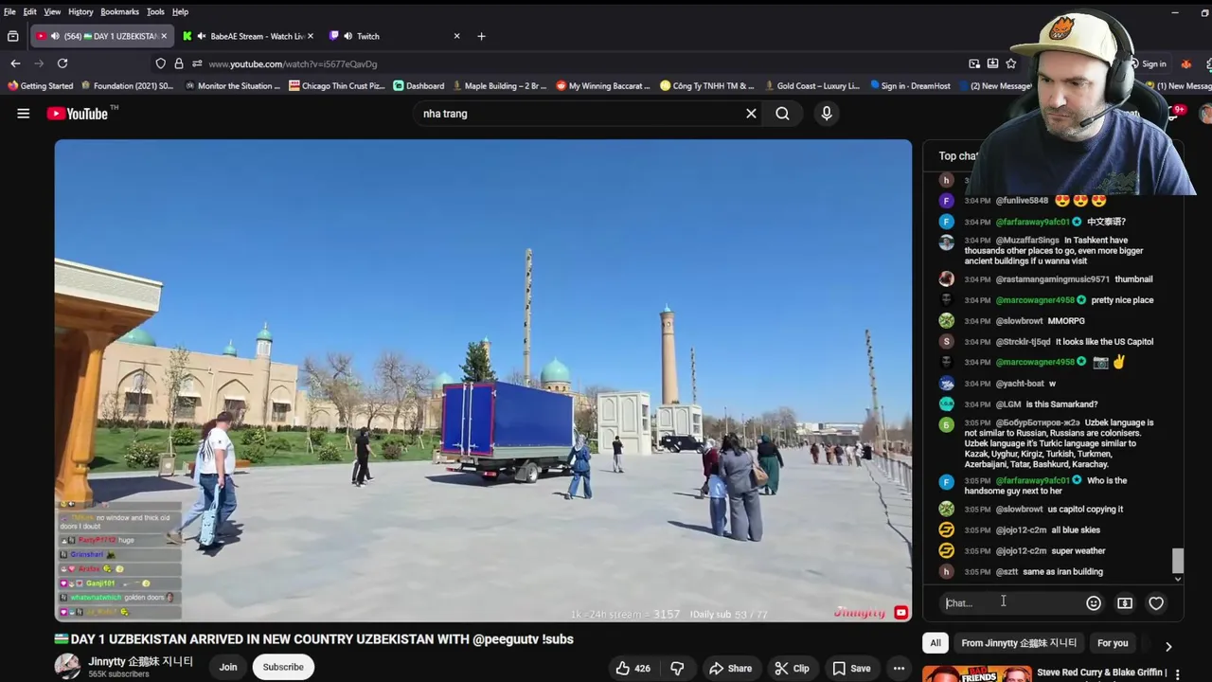Open the tab list view button
This screenshot has width=1212, height=682.
coord(13,36)
